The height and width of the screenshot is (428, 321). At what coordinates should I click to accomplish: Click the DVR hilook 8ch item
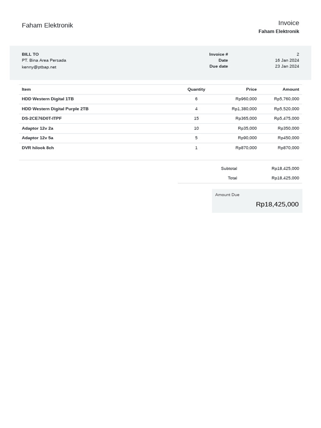pos(38,148)
